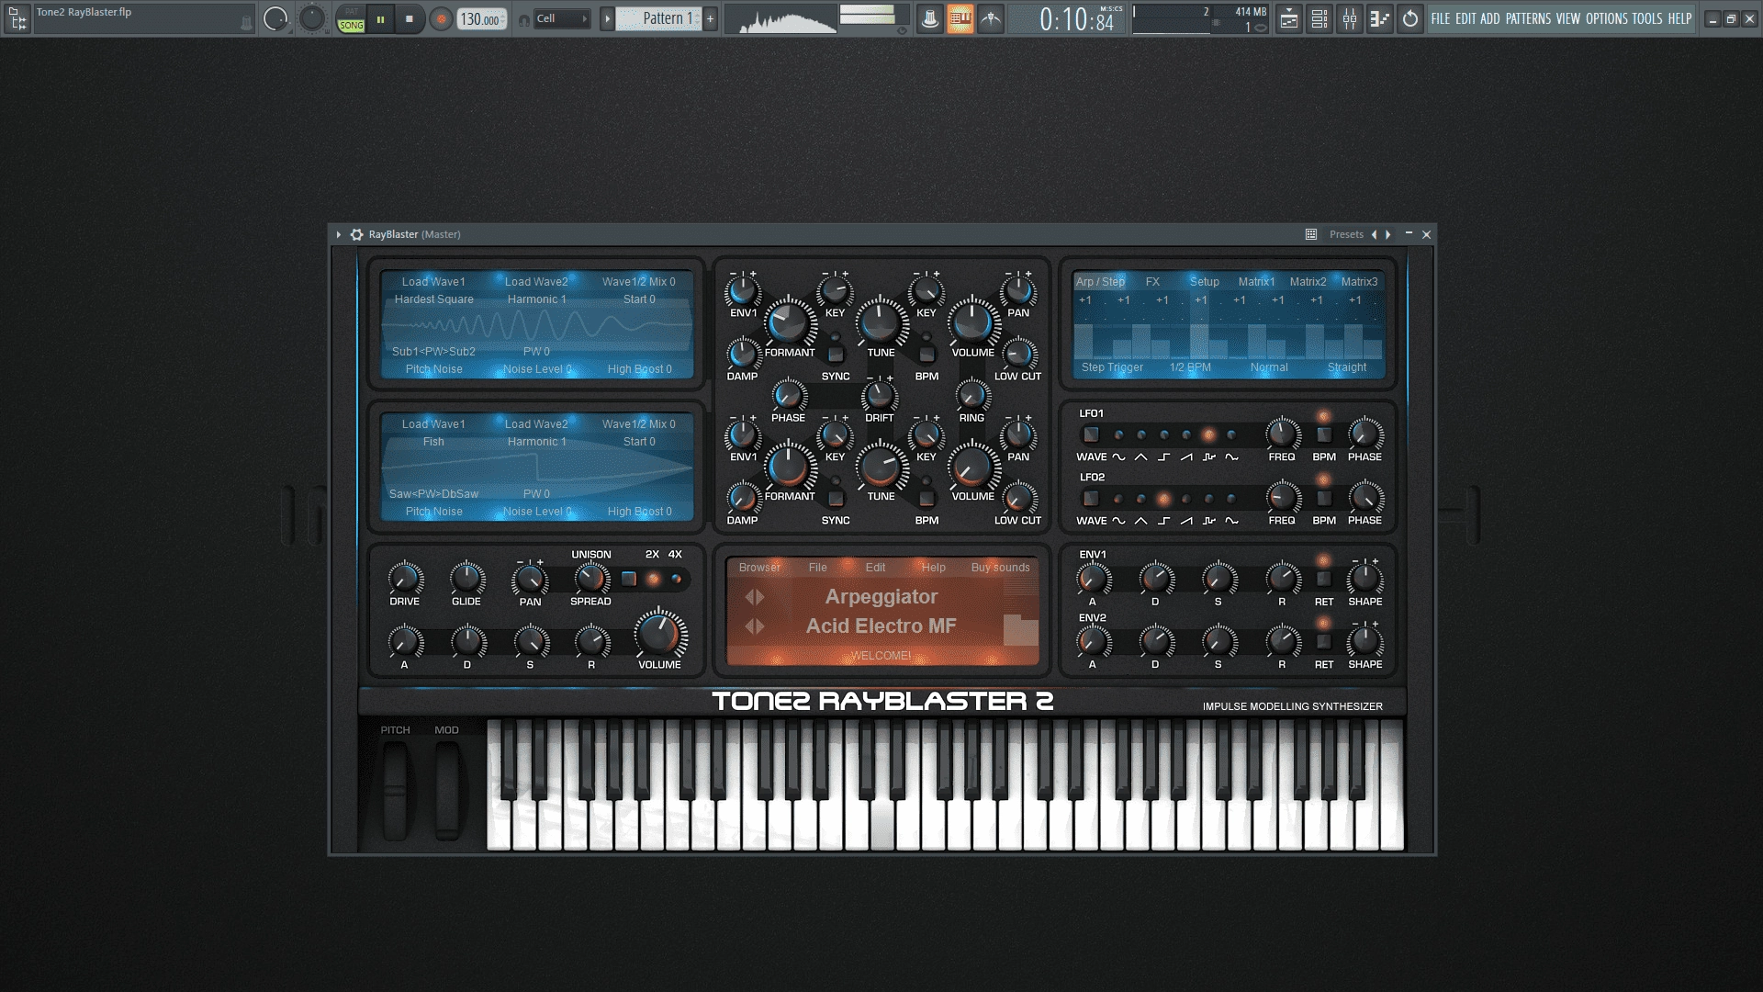Click the tempo field showing 130.000
The height and width of the screenshot is (992, 1763).
coord(481,18)
